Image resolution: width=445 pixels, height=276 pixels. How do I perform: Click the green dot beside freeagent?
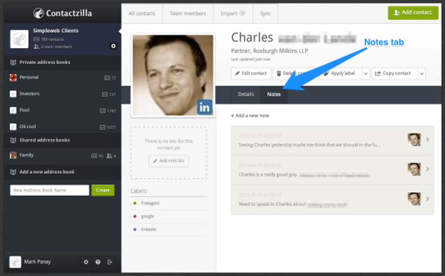pos(135,203)
